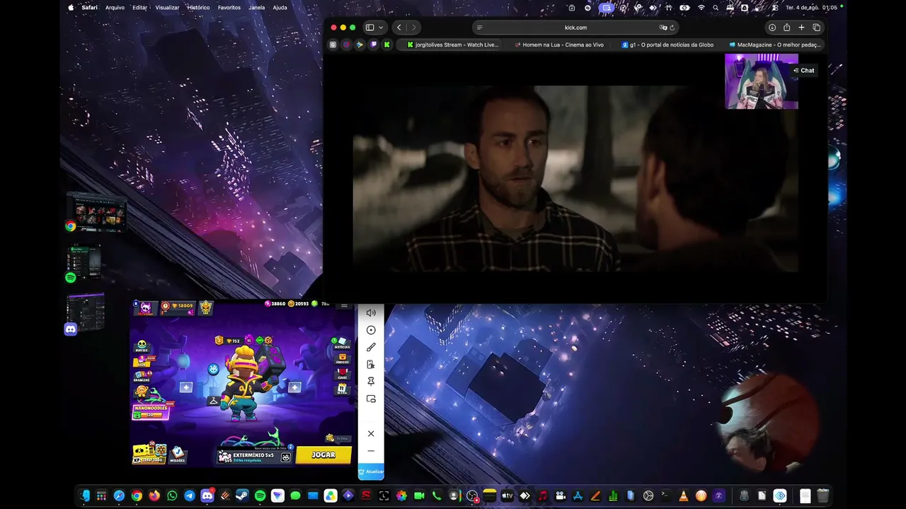Show Safari downloads
Viewport: 906px width, 509px height.
pos(772,28)
